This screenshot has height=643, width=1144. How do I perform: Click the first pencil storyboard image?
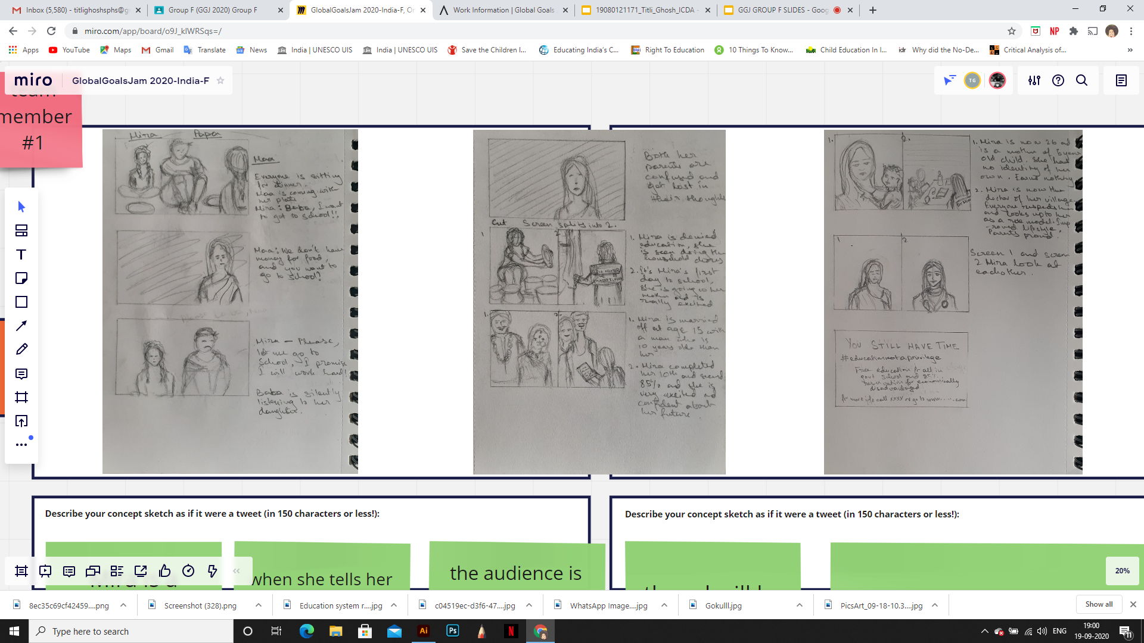230,301
